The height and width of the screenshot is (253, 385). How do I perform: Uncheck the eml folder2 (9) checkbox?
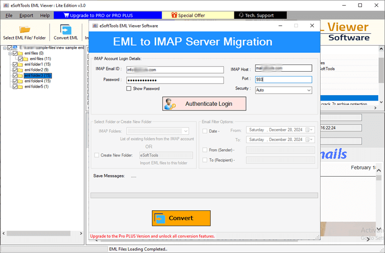pos(15,70)
